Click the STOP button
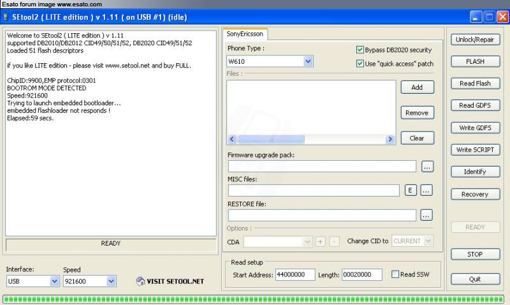510x305 pixels. [475, 254]
